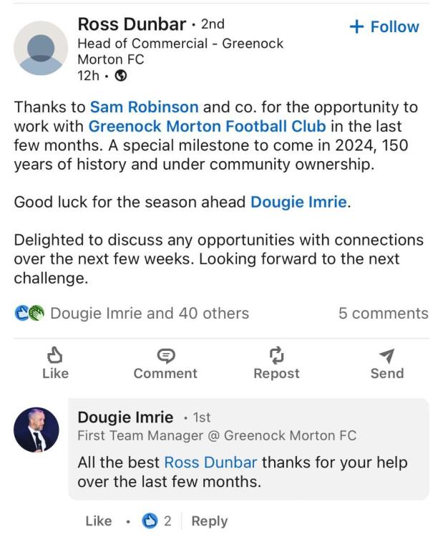Open Dougie Imrie's profile photo
443x537 pixels.
tap(36, 430)
